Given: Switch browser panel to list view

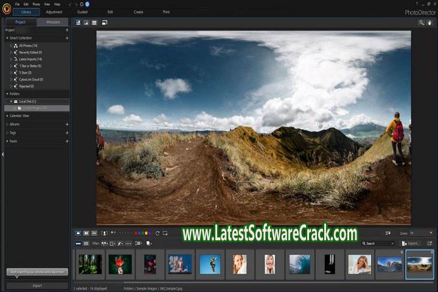Looking at the screenshot, I should coord(86,244).
